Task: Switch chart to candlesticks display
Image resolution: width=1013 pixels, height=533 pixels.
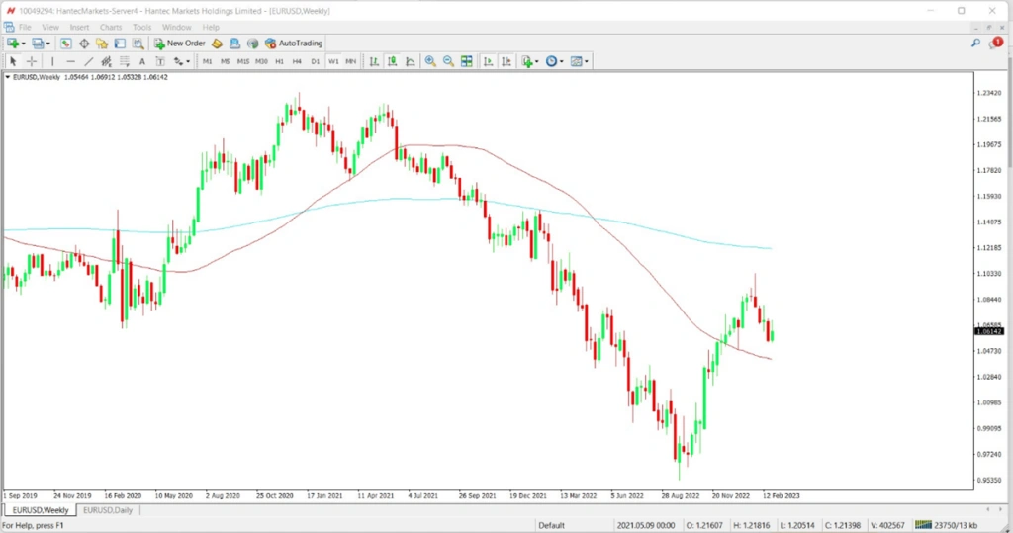Action: tap(393, 61)
